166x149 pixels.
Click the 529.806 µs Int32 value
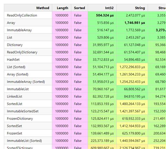click(x=105, y=37)
